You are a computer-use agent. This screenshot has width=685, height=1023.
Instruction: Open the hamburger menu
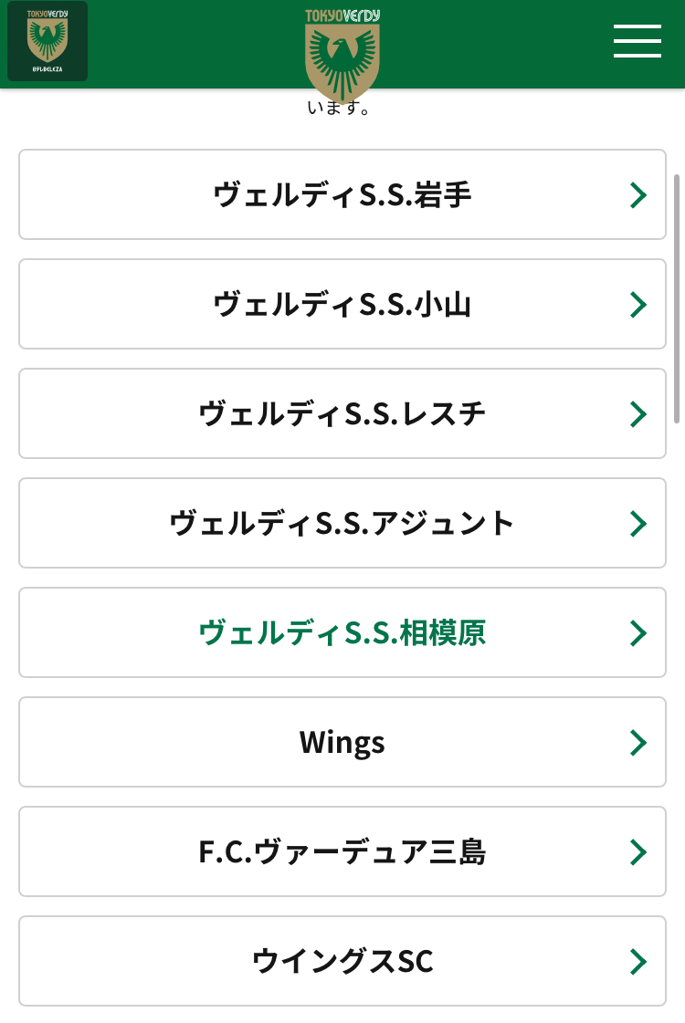tap(637, 41)
